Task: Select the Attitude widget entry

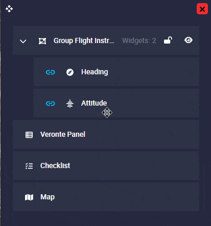Action: pos(116,103)
